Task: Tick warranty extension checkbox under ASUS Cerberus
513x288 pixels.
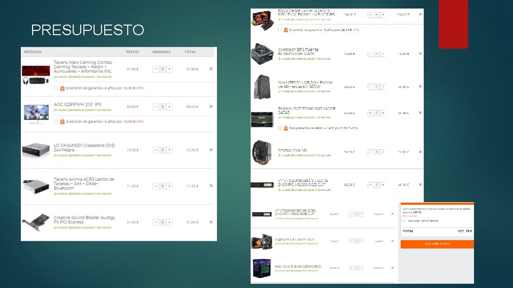Action: pyautogui.click(x=279, y=30)
